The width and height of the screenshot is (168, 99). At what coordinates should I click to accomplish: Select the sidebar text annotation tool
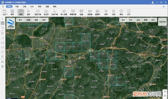click(x=3, y=57)
